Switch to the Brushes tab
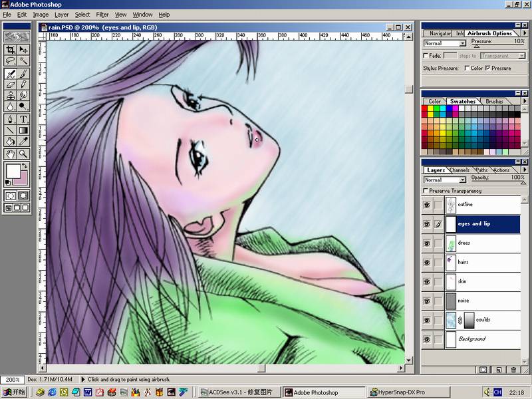The image size is (532, 399). click(494, 101)
